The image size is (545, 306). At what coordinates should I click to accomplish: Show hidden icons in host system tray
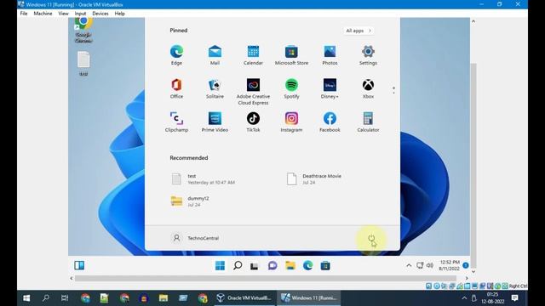[464, 298]
